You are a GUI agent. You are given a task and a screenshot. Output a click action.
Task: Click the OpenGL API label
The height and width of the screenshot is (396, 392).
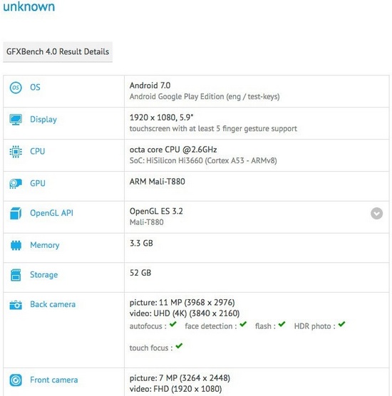point(51,213)
